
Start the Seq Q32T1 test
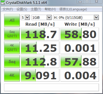[x=12, y=34]
